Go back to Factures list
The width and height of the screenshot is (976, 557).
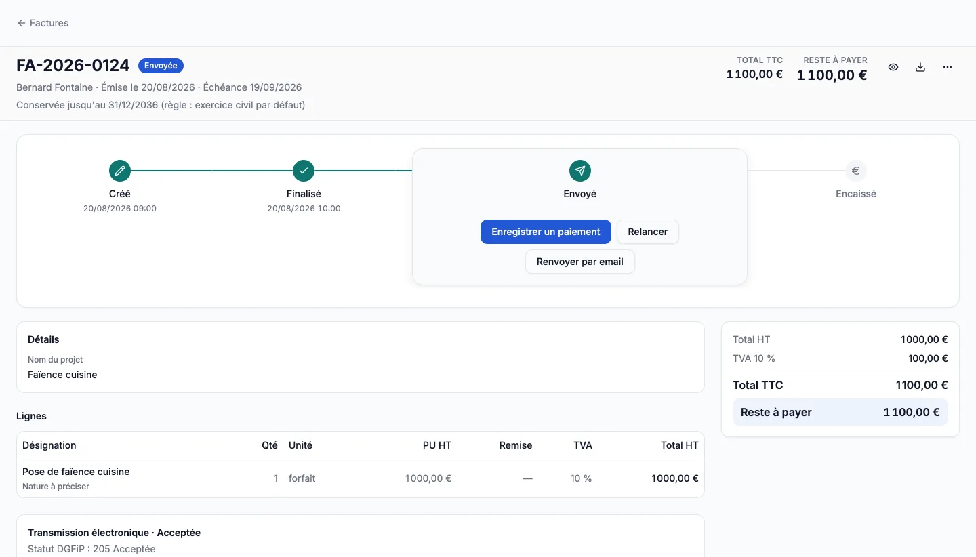pyautogui.click(x=43, y=23)
